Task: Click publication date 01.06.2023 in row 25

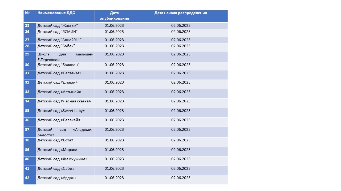Action: click(114, 26)
